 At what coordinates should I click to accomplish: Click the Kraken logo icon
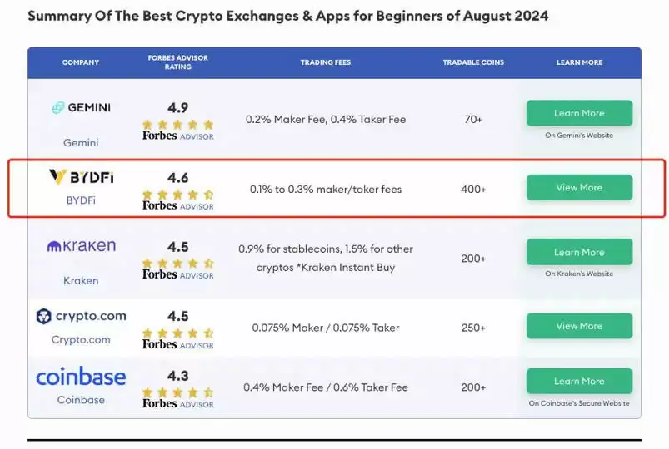pyautogui.click(x=54, y=246)
